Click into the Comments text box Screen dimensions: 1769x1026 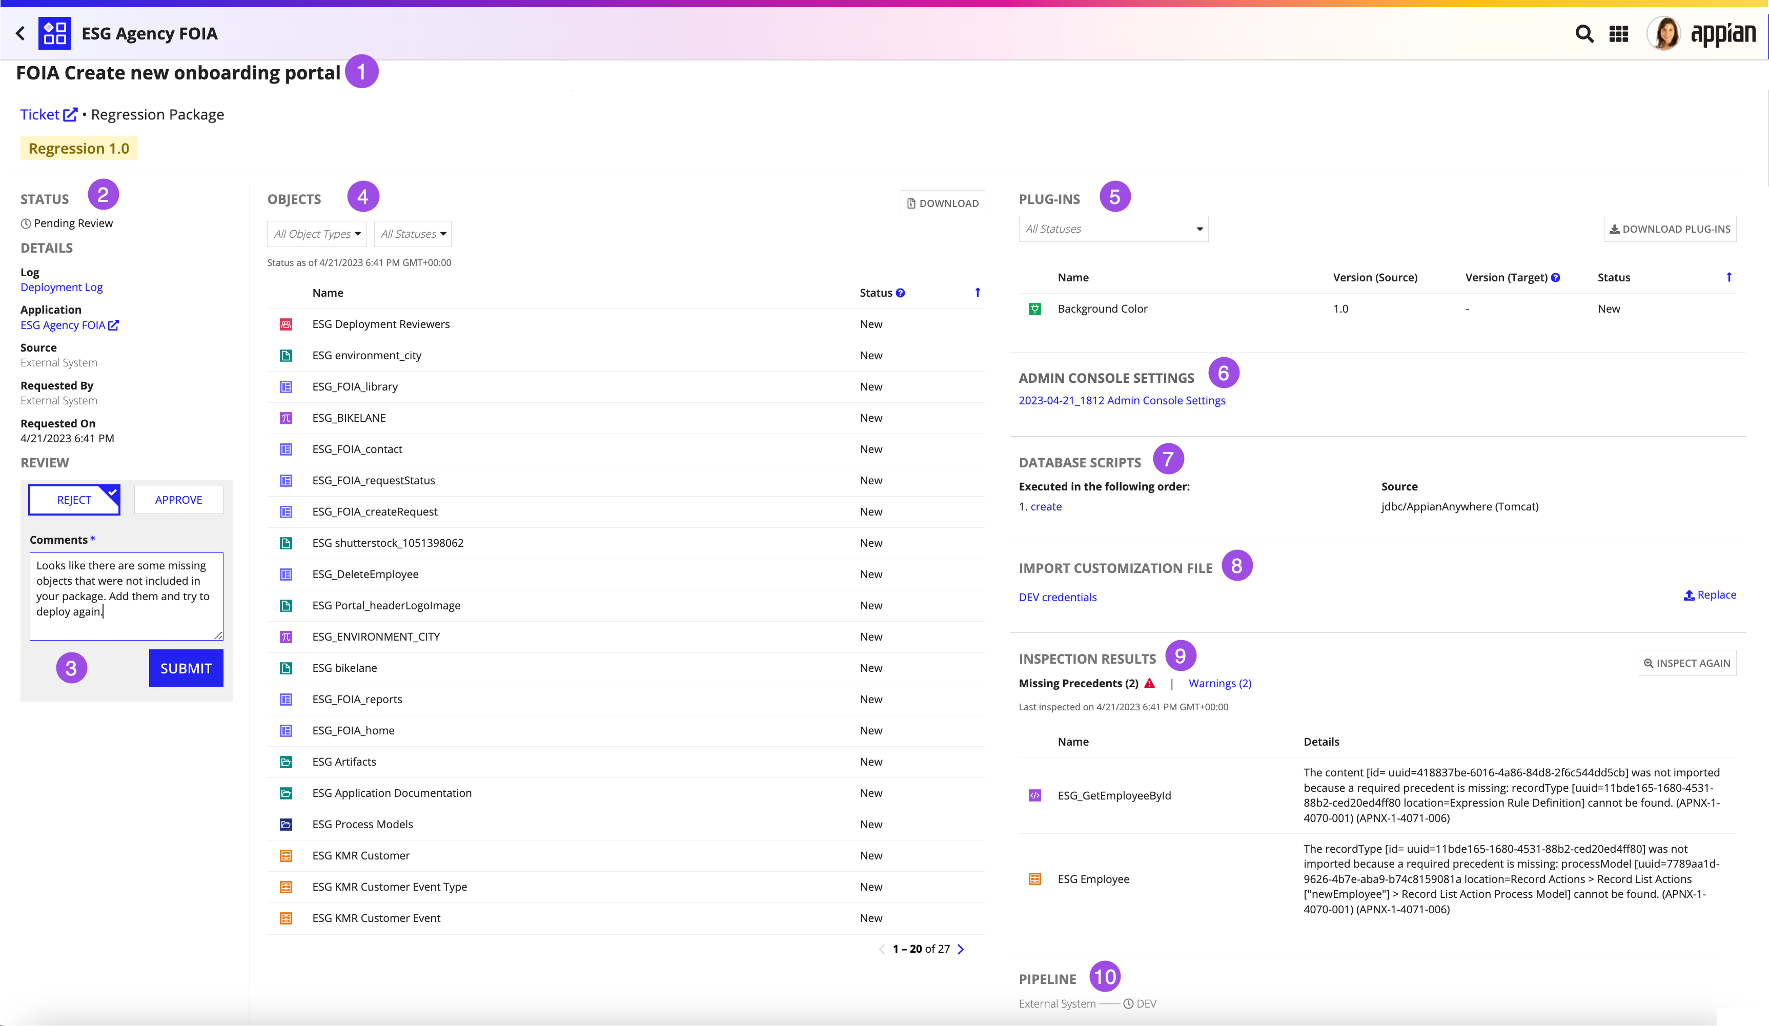[126, 596]
